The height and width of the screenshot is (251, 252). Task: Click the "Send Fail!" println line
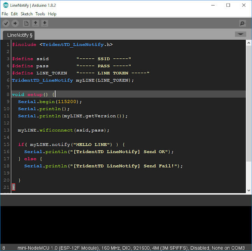point(104,166)
